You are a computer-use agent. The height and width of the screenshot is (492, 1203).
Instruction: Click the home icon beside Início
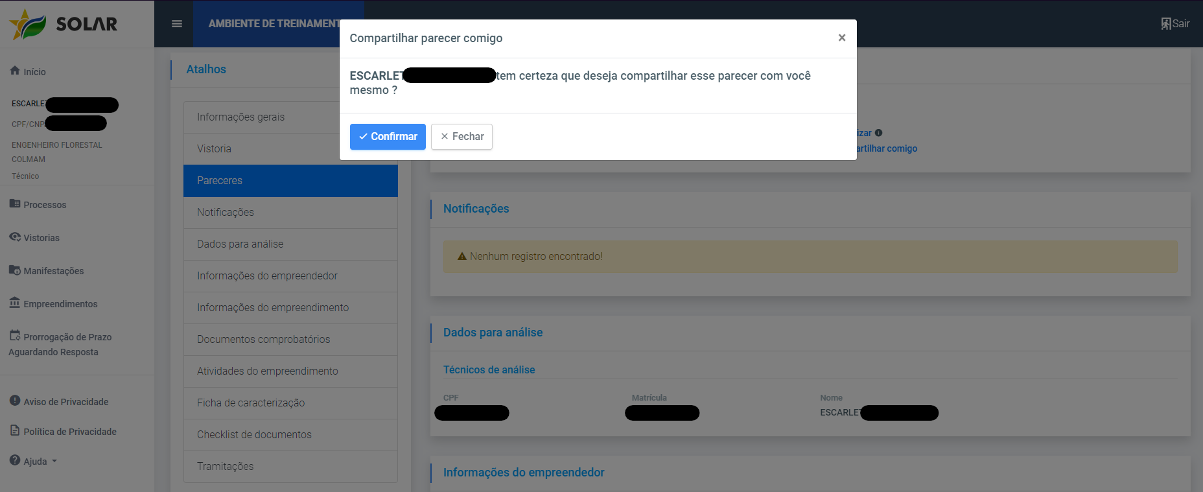tap(15, 71)
